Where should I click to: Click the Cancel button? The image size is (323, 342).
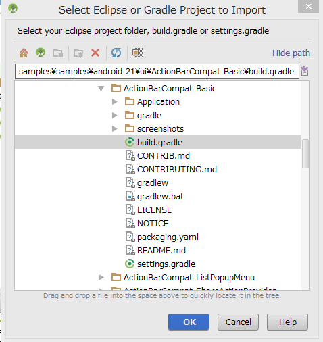(x=238, y=322)
